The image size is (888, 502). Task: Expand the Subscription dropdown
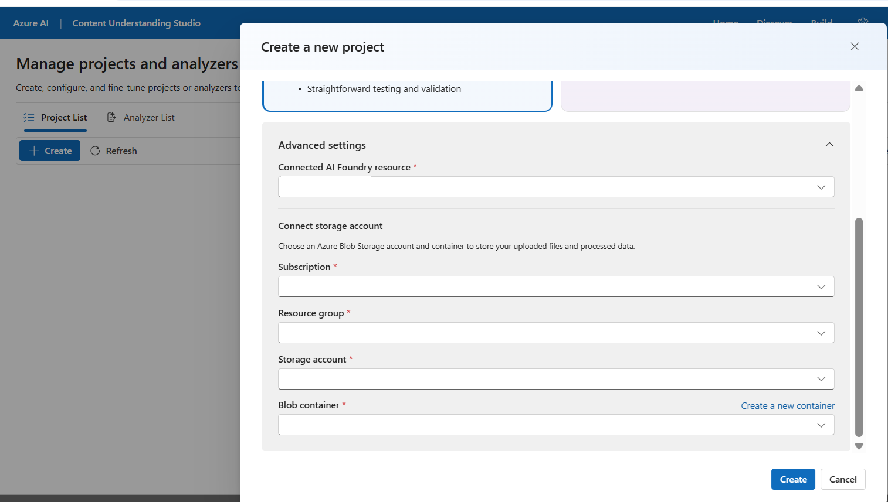click(555, 287)
